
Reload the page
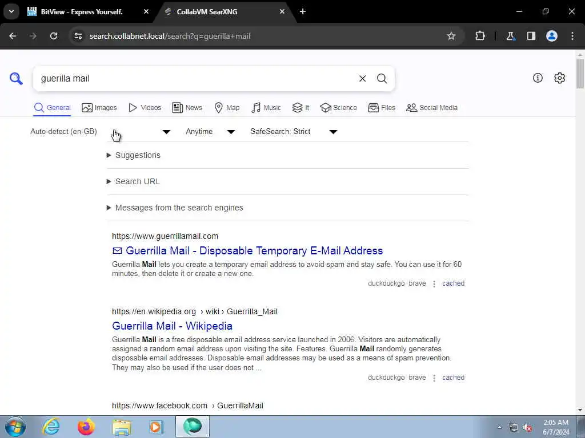click(x=54, y=36)
